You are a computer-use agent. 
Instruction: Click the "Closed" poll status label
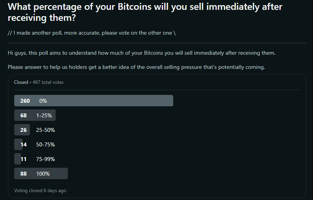(x=21, y=82)
